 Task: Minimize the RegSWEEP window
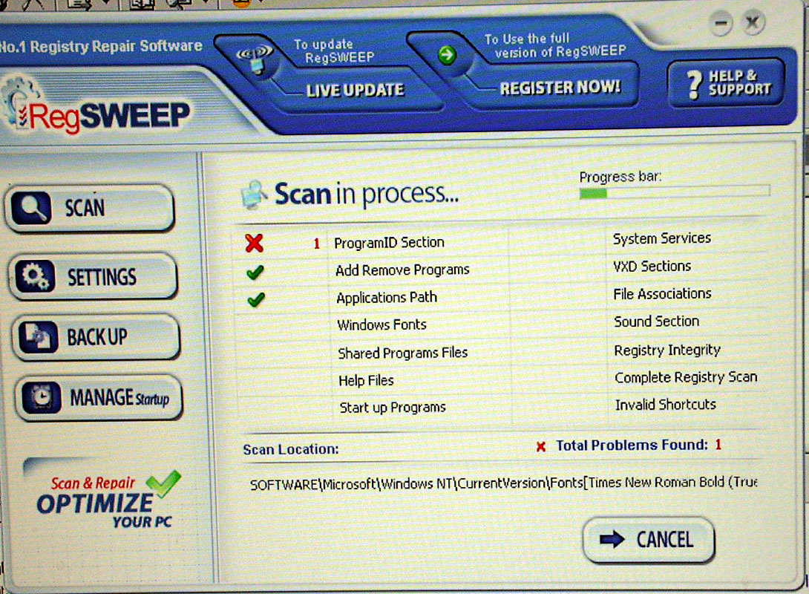click(x=721, y=23)
